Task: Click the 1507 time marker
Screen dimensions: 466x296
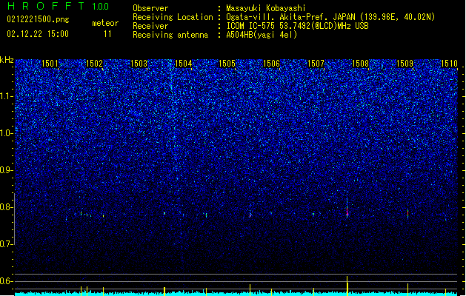Action: coord(316,64)
